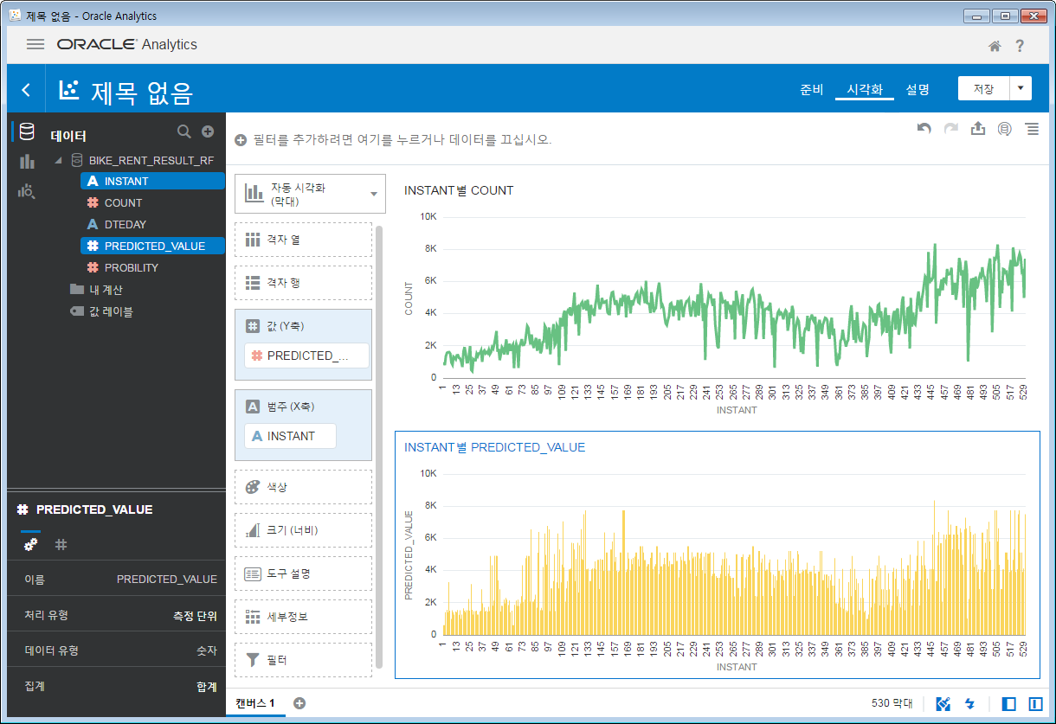Select the number format hash tab
Image resolution: width=1056 pixels, height=724 pixels.
click(61, 544)
